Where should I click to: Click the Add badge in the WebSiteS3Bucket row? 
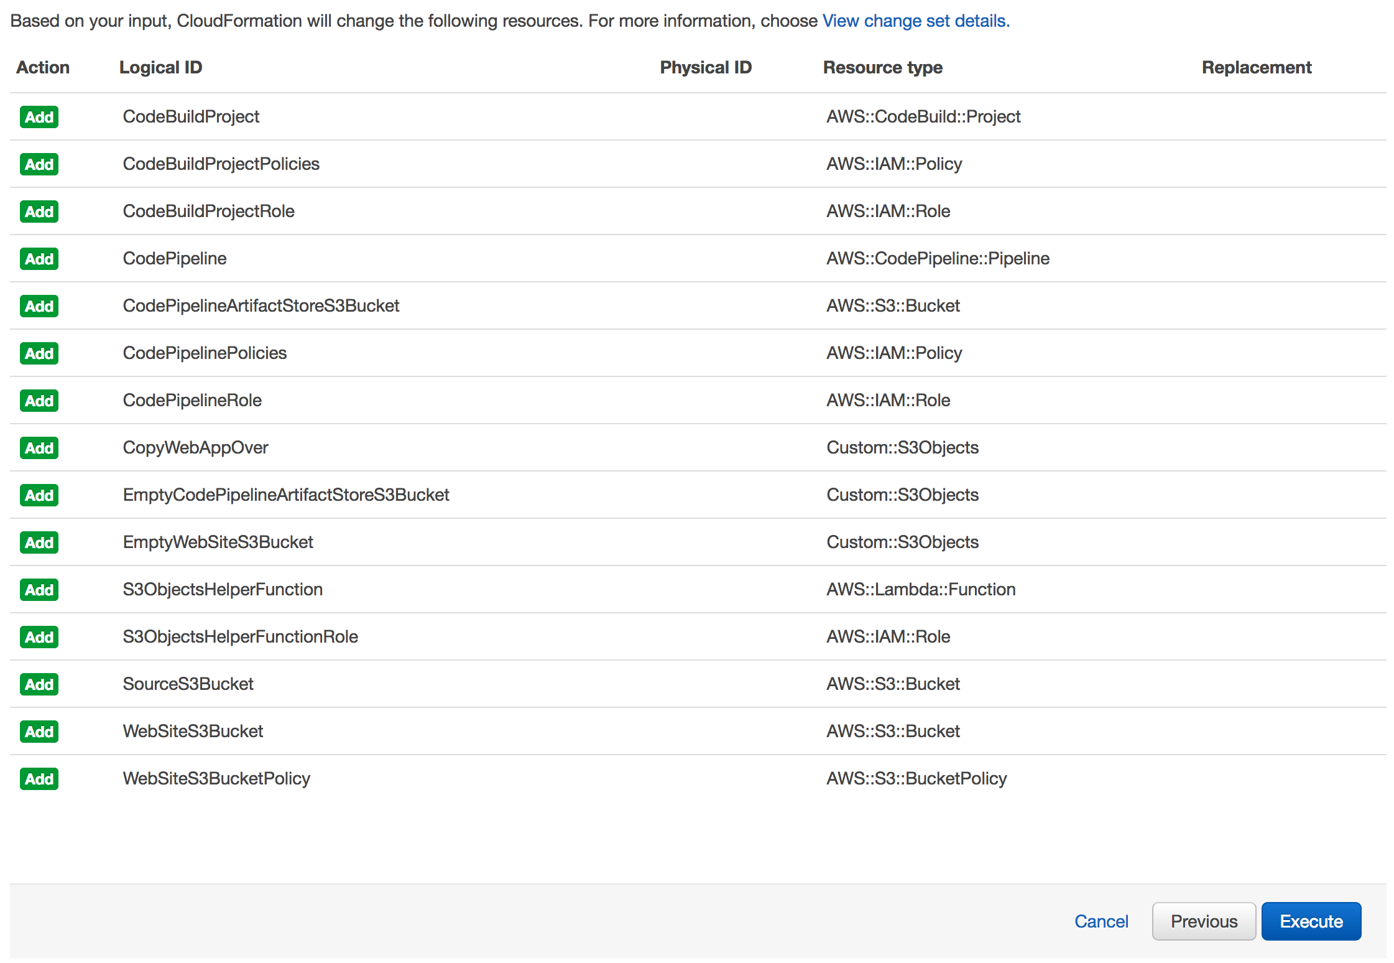coord(39,732)
